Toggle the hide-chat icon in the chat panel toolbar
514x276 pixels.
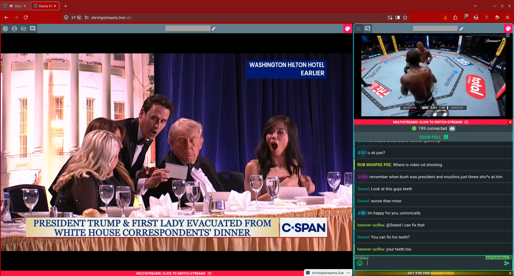click(x=368, y=29)
